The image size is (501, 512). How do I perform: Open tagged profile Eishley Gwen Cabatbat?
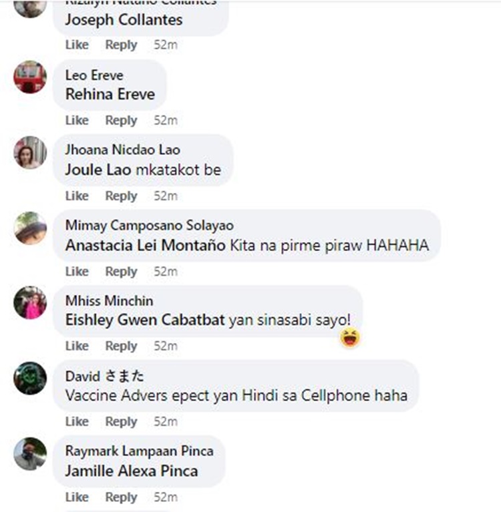pyautogui.click(x=145, y=320)
